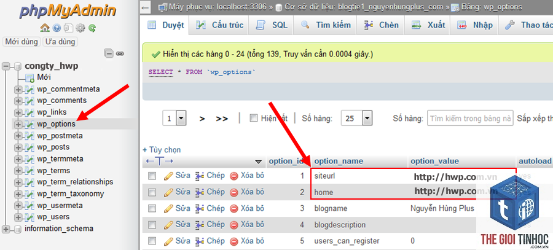Click copy icon in blogname row
Screen dimensions: 553x250
coord(200,209)
